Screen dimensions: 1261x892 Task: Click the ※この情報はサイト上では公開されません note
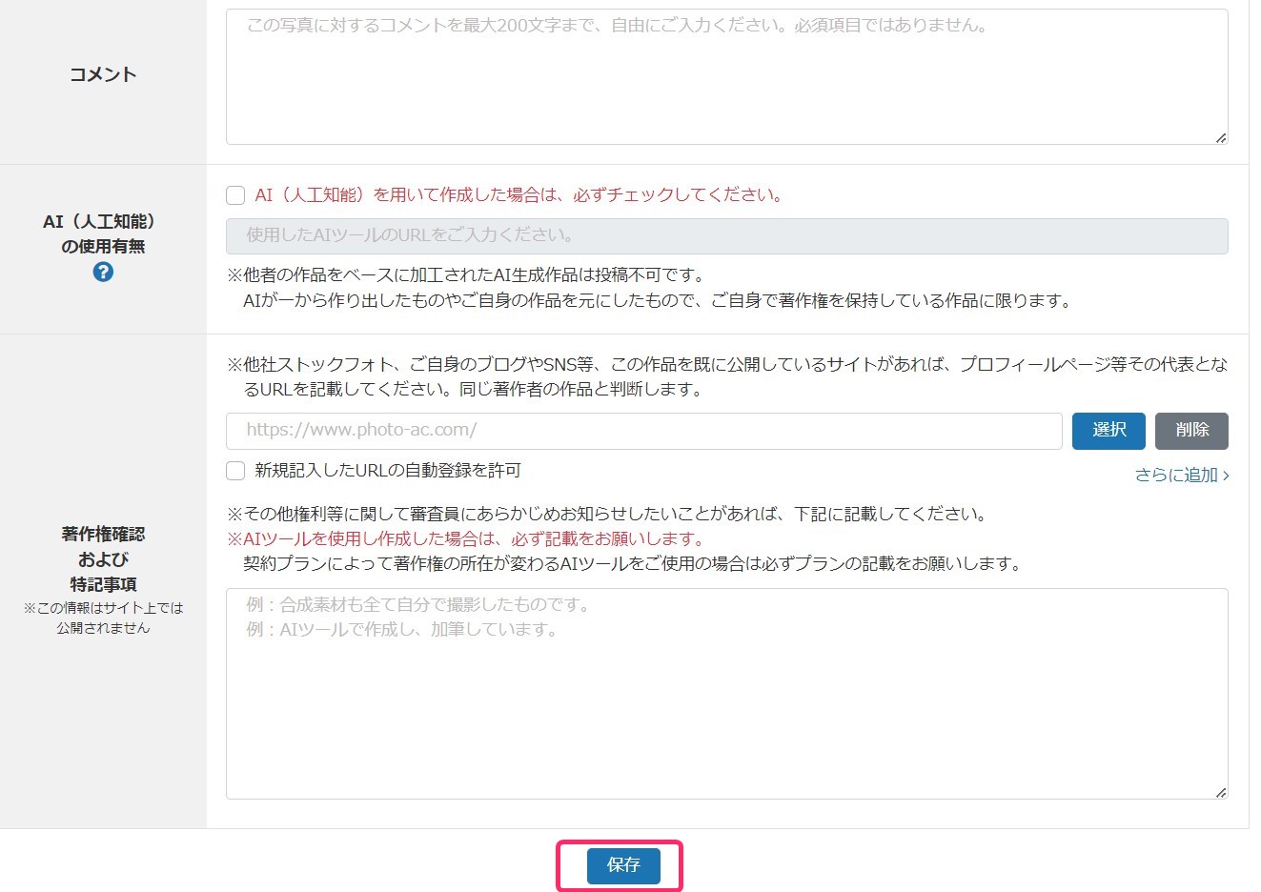click(103, 618)
